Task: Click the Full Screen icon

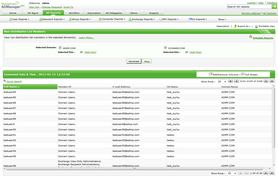Action: pyautogui.click(x=243, y=74)
